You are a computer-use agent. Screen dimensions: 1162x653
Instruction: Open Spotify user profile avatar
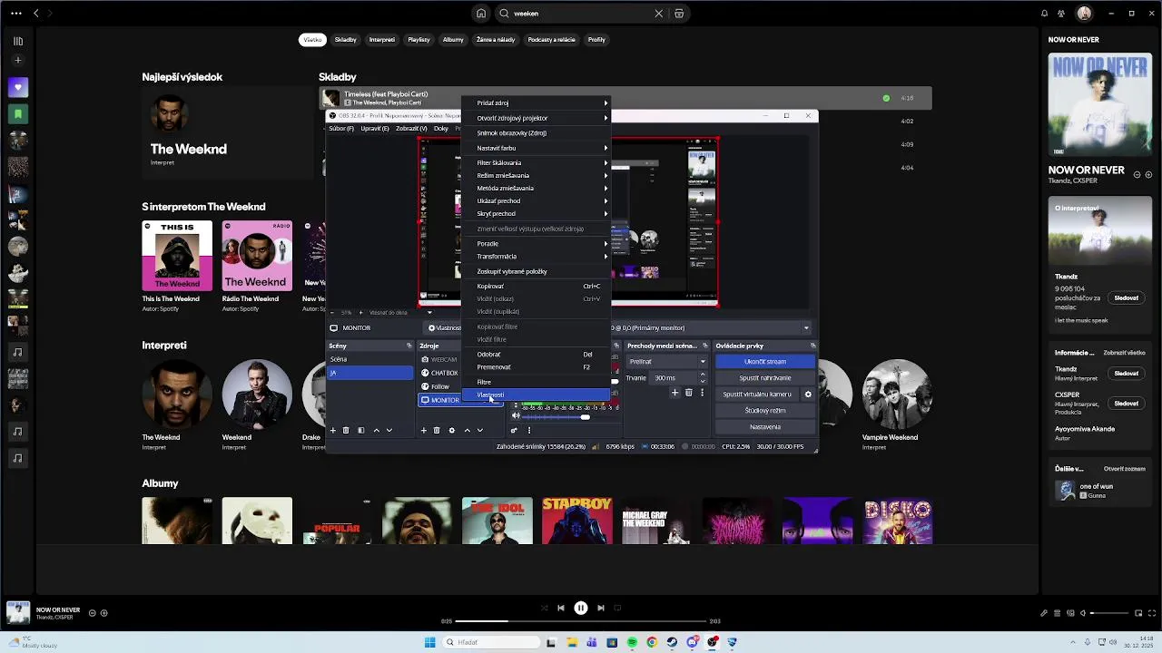click(1084, 14)
